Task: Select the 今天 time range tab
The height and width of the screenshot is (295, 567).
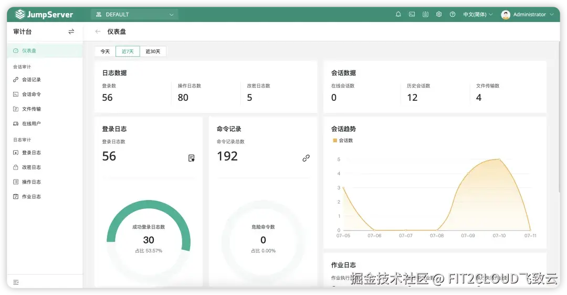Action: coord(105,51)
